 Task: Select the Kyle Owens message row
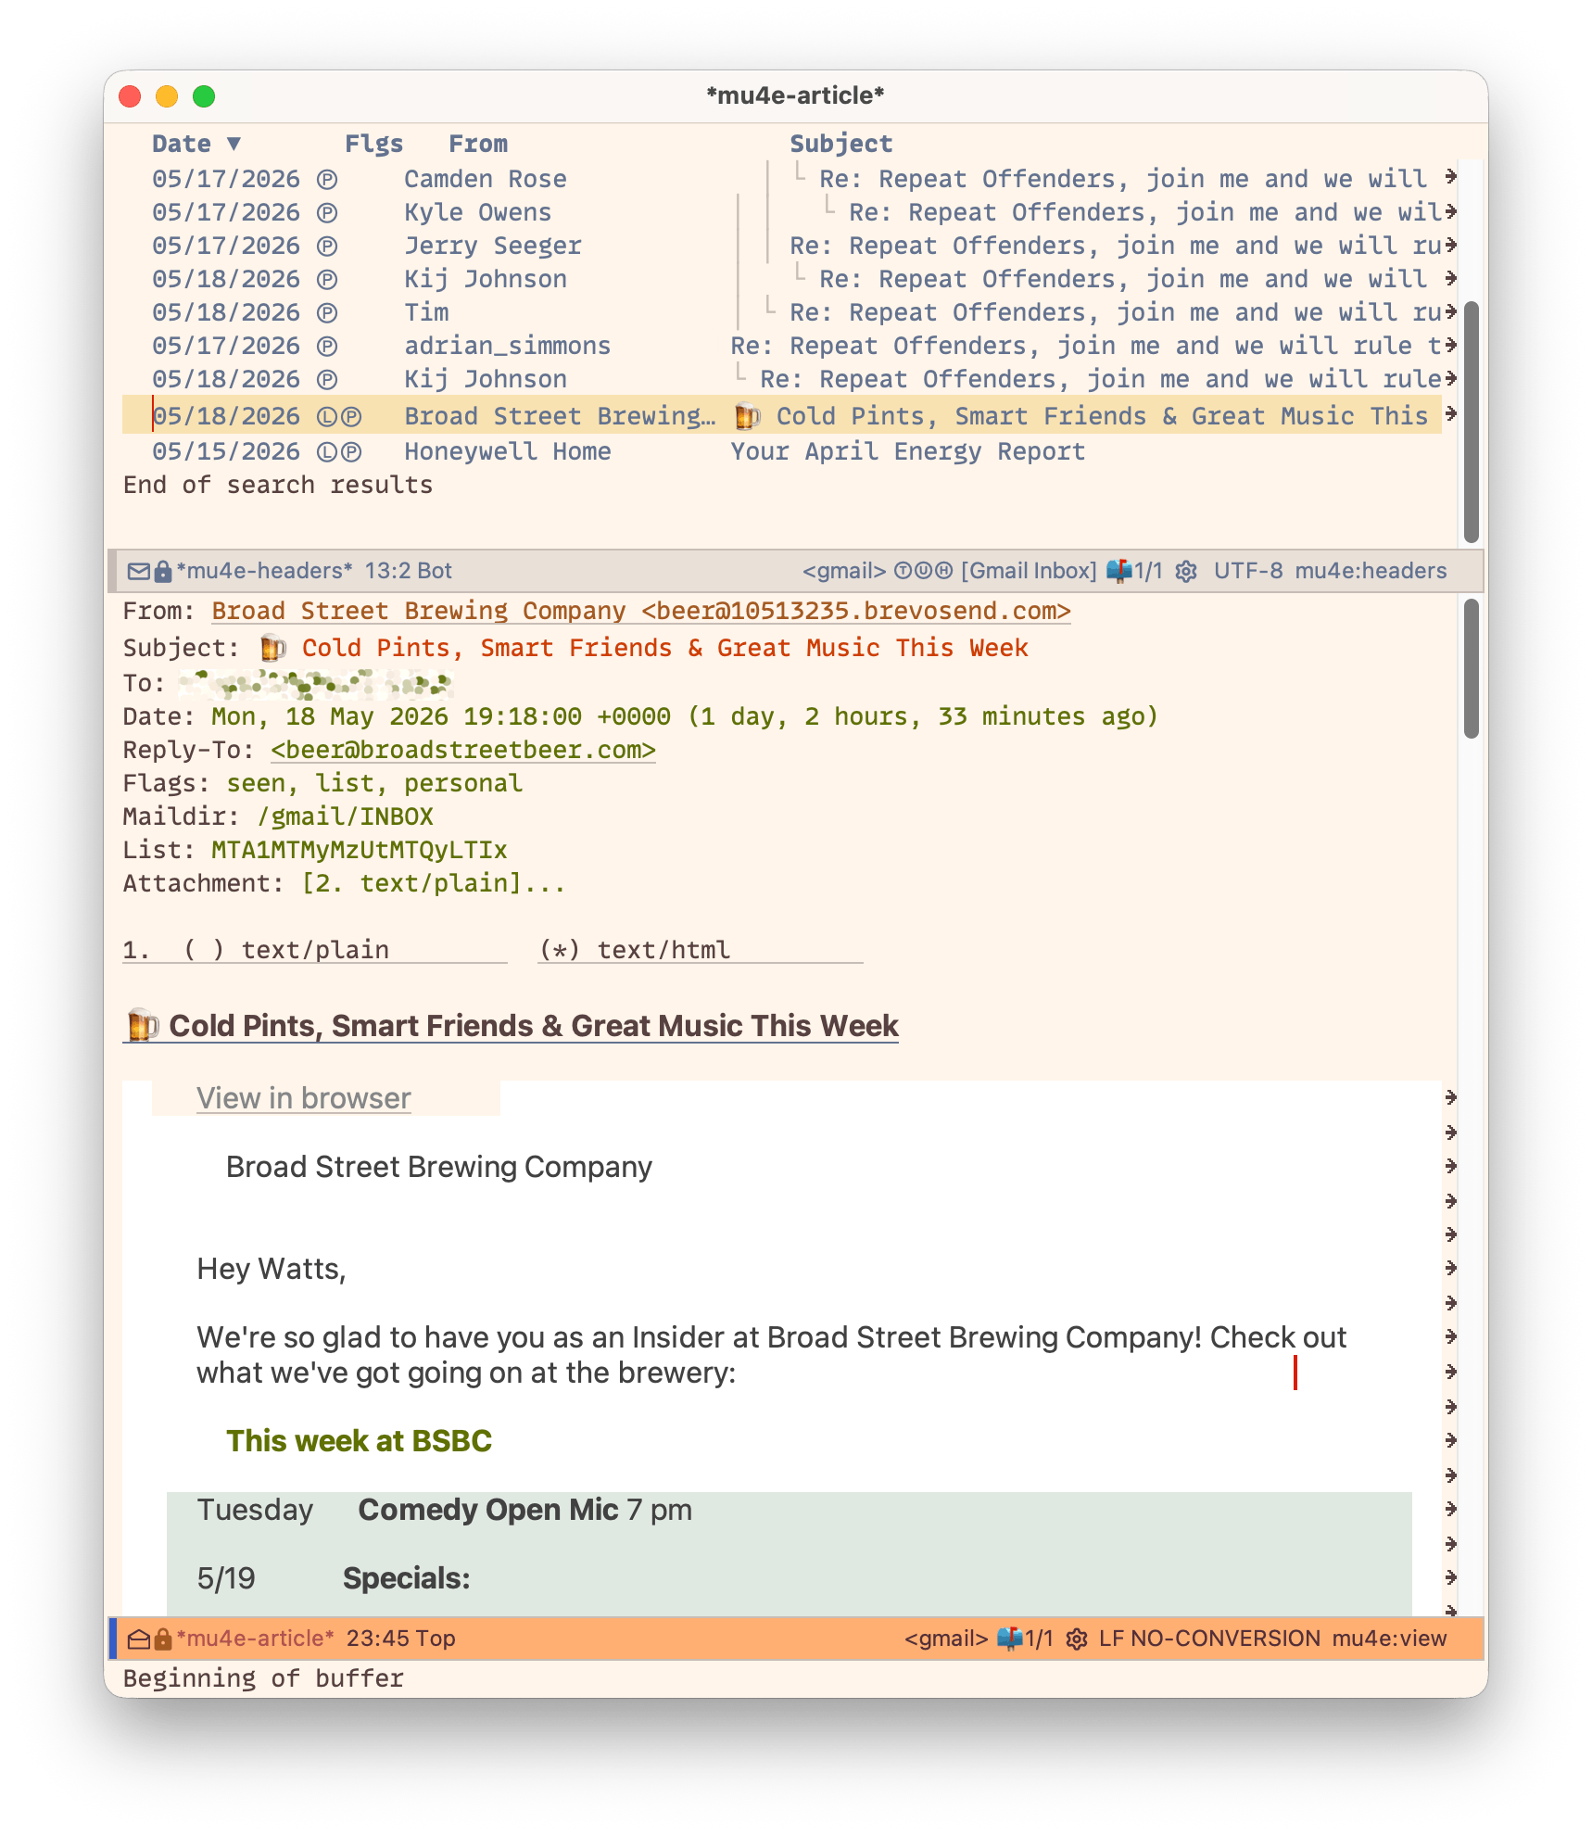(782, 212)
